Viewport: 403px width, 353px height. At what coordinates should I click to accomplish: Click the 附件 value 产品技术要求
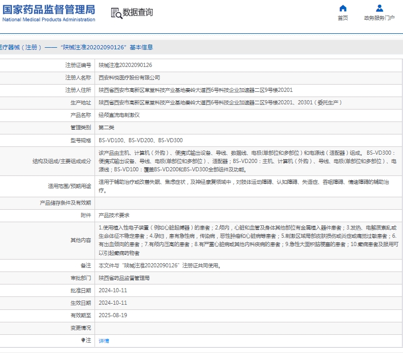(114, 215)
